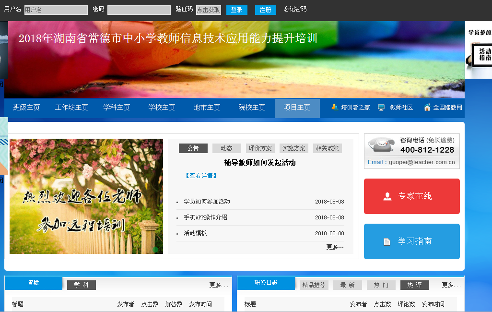This screenshot has width=492, height=312.
Task: Switch research logs to 热门 tab
Action: pos(381,285)
